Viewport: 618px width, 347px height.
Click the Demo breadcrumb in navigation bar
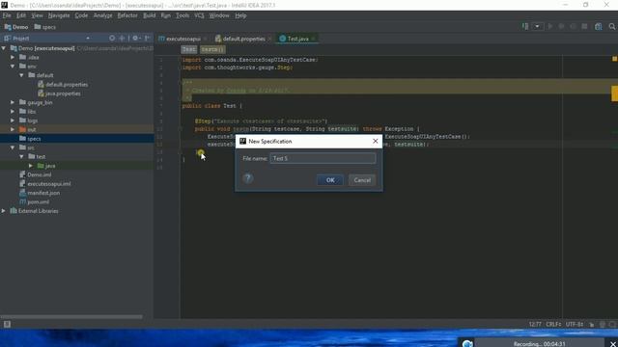pyautogui.click(x=16, y=27)
